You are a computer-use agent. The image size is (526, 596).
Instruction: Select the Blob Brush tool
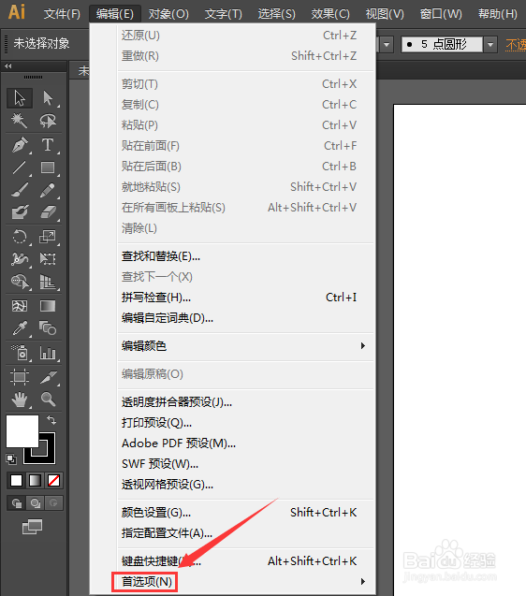coord(20,212)
